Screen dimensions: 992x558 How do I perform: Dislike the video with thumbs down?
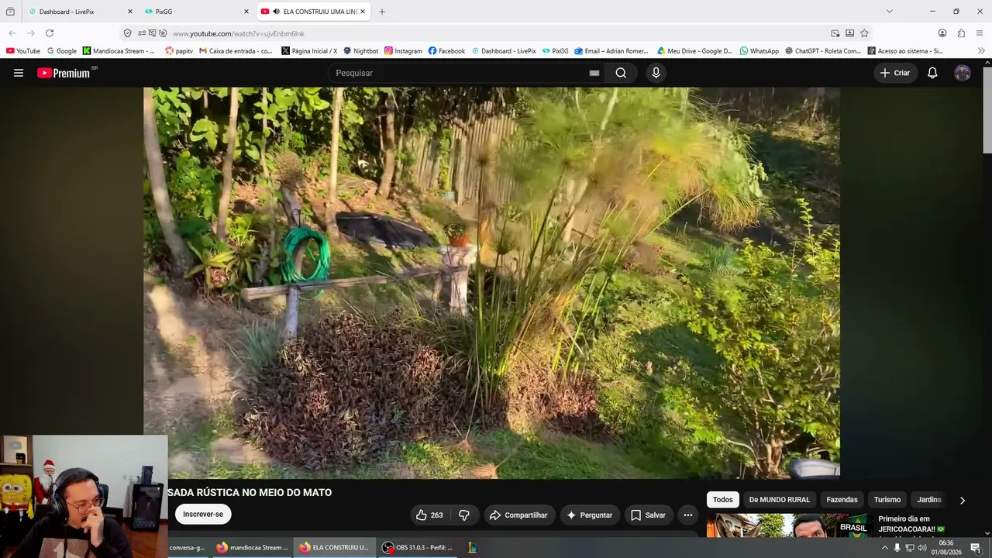[x=464, y=515]
